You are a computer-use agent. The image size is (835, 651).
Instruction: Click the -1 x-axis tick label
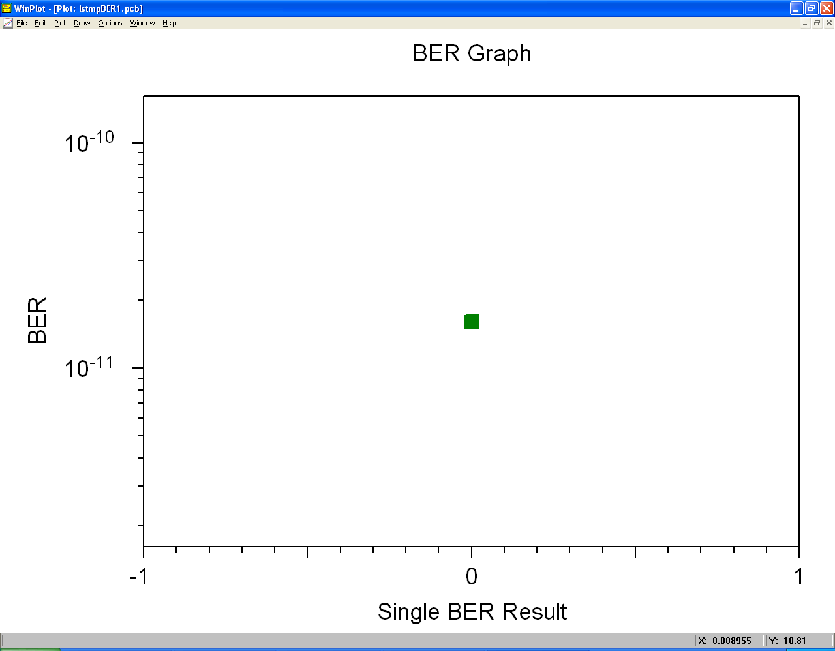tap(139, 577)
